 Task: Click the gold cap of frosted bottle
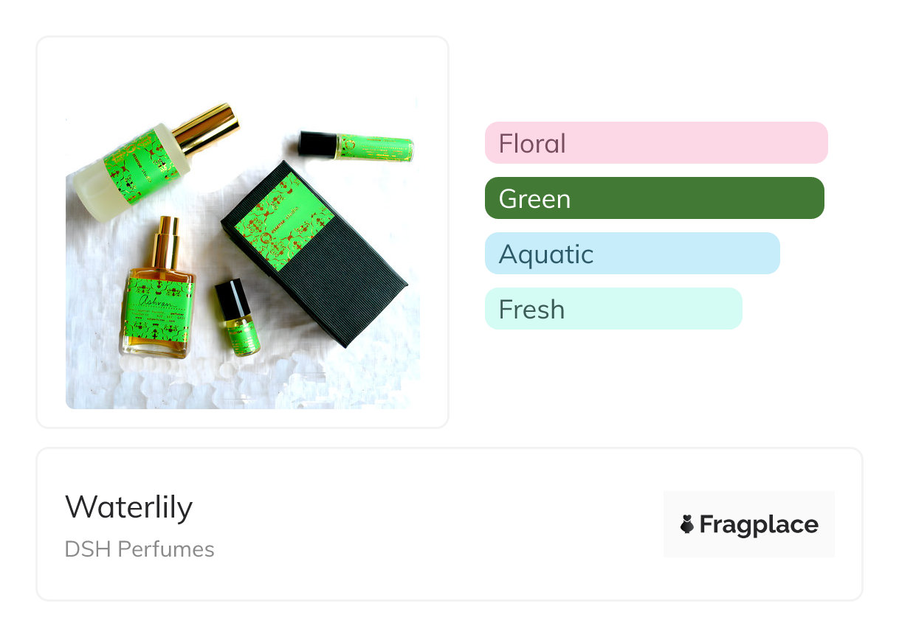point(207,128)
